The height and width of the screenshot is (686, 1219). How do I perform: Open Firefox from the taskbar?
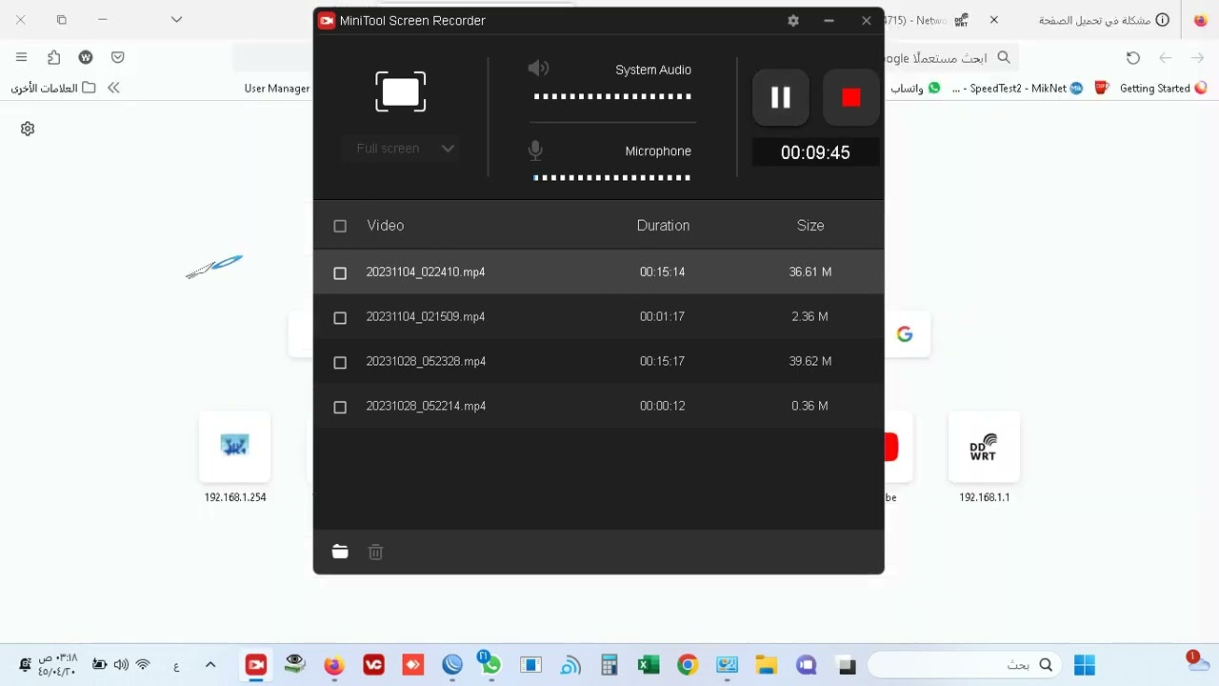point(333,665)
